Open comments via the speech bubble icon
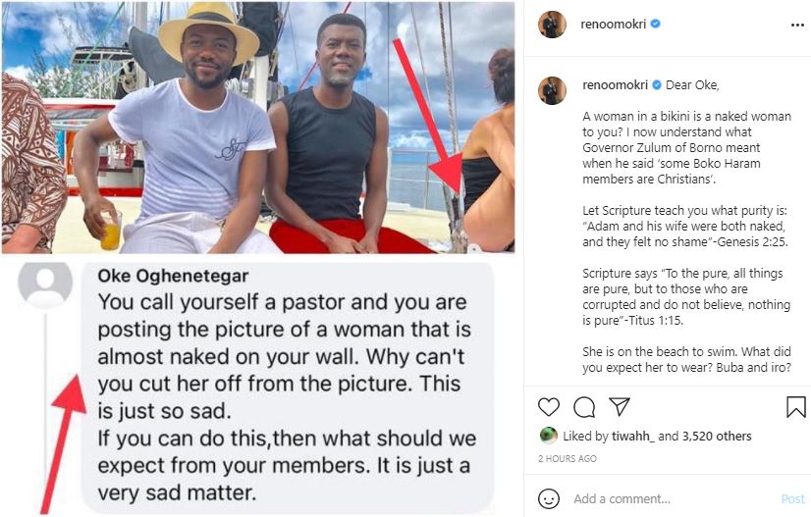This screenshot has width=811, height=517. (x=584, y=406)
